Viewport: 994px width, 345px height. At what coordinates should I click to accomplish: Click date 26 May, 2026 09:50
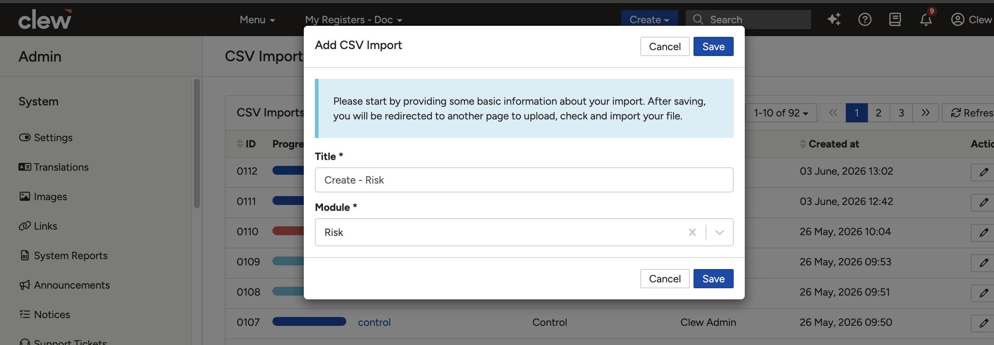click(x=845, y=322)
